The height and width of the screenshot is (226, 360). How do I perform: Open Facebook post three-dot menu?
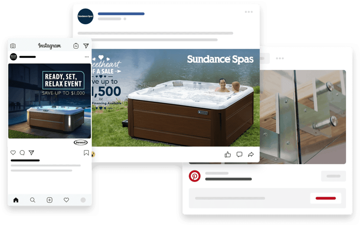pos(249,12)
